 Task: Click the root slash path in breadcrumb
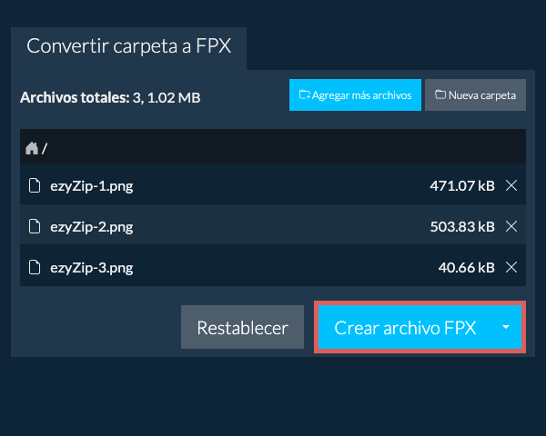pyautogui.click(x=45, y=148)
